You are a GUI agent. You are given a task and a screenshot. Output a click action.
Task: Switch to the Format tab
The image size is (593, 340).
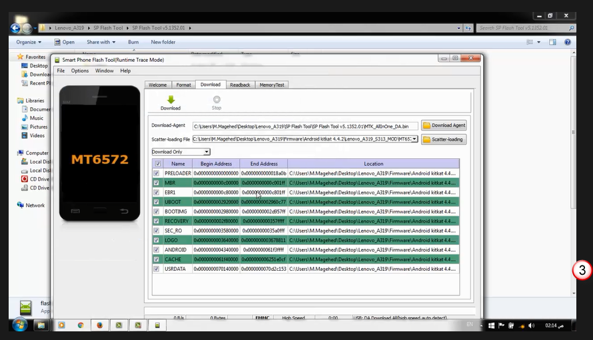point(183,85)
